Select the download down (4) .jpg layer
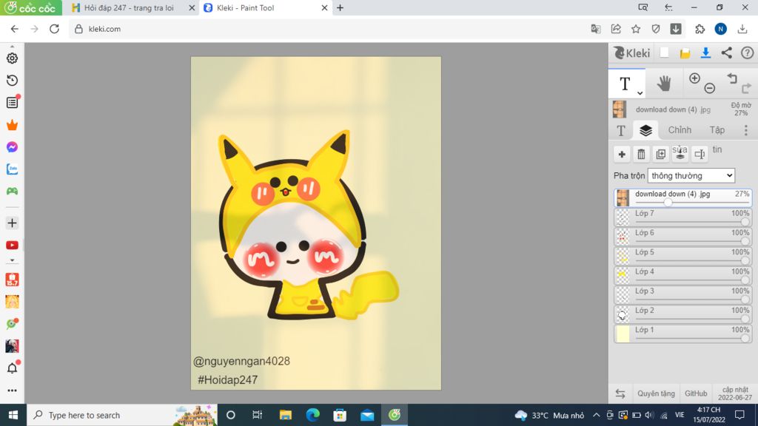The height and width of the screenshot is (426, 758). [682, 198]
